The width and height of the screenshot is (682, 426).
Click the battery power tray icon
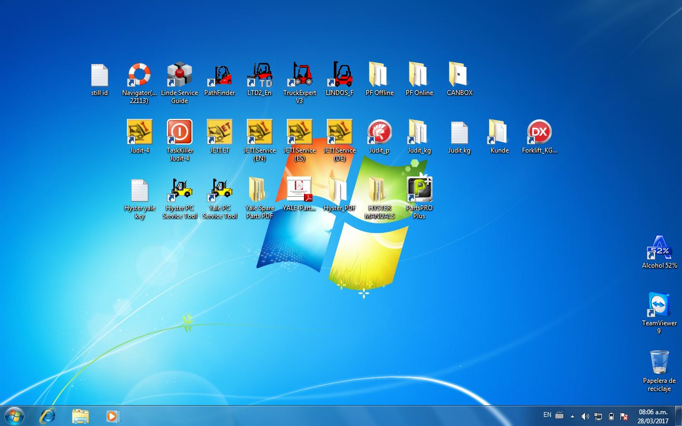click(x=611, y=416)
